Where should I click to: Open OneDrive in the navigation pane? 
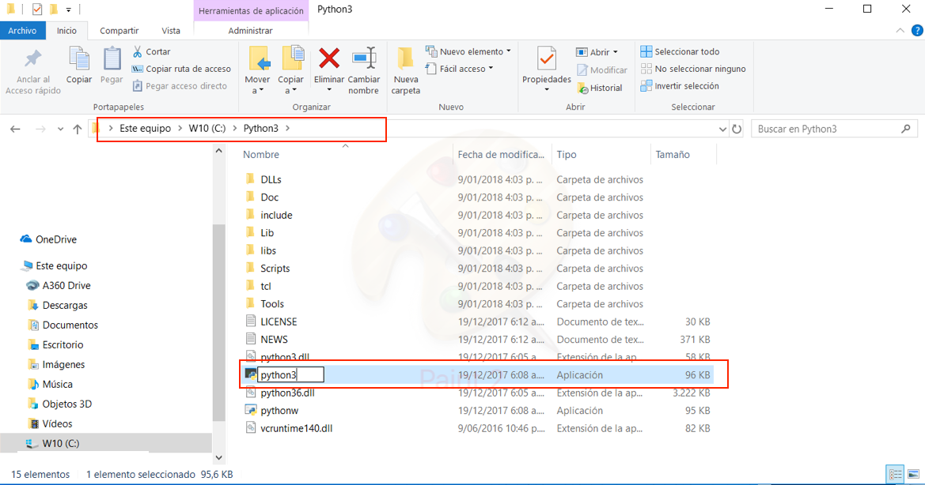pyautogui.click(x=56, y=239)
